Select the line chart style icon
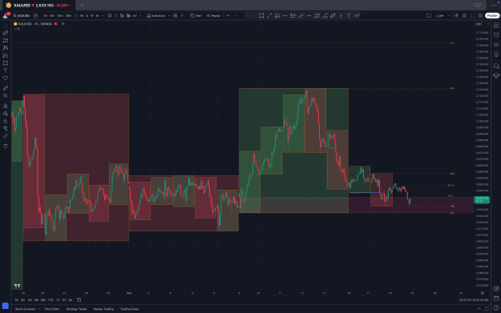This screenshot has height=313, width=501. coord(135,16)
